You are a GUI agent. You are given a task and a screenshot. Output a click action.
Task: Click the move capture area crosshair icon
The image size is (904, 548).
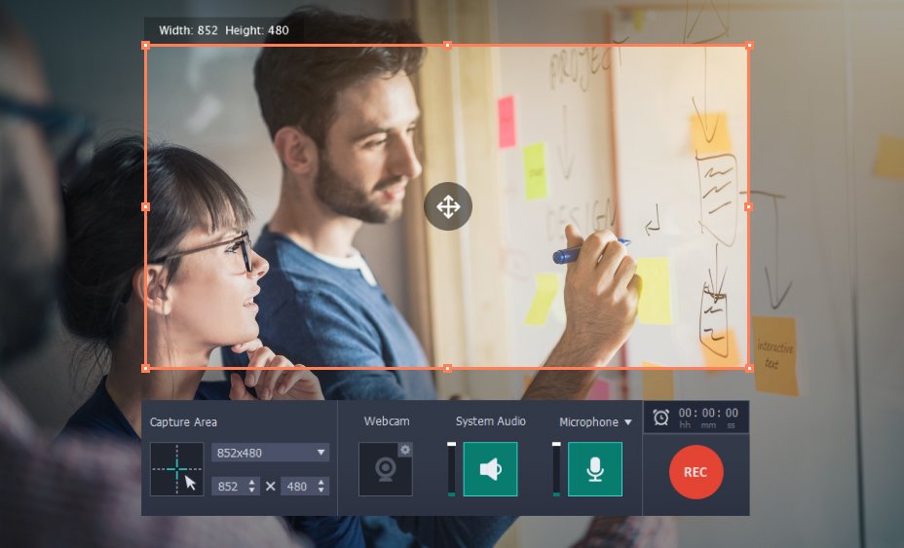coord(448,206)
